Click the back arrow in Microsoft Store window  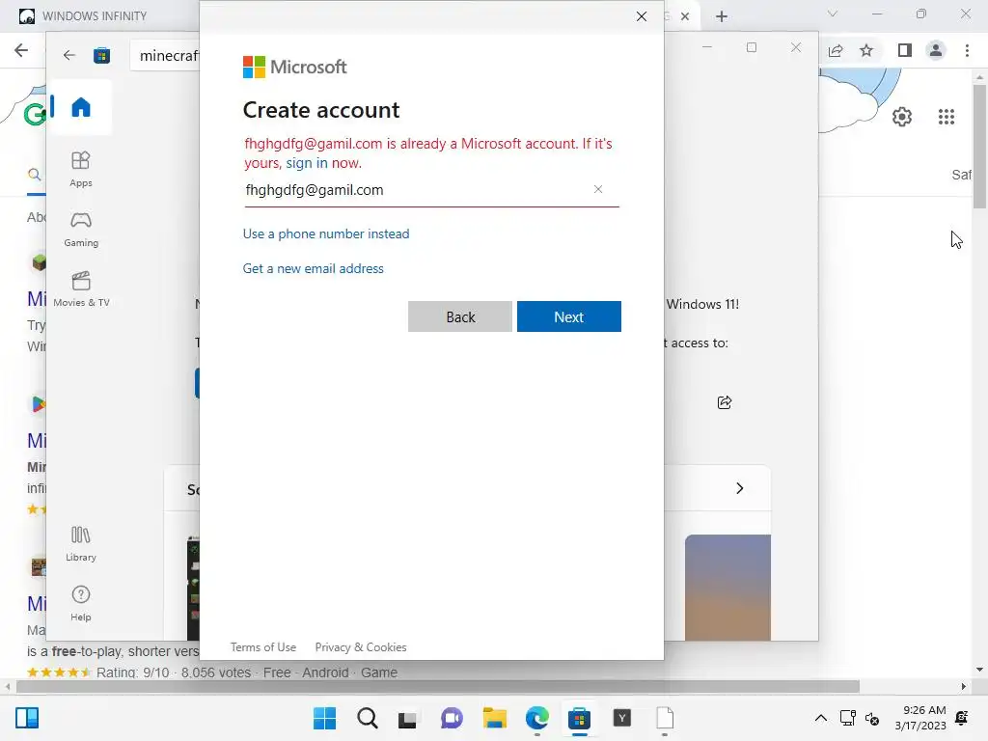coord(69,55)
